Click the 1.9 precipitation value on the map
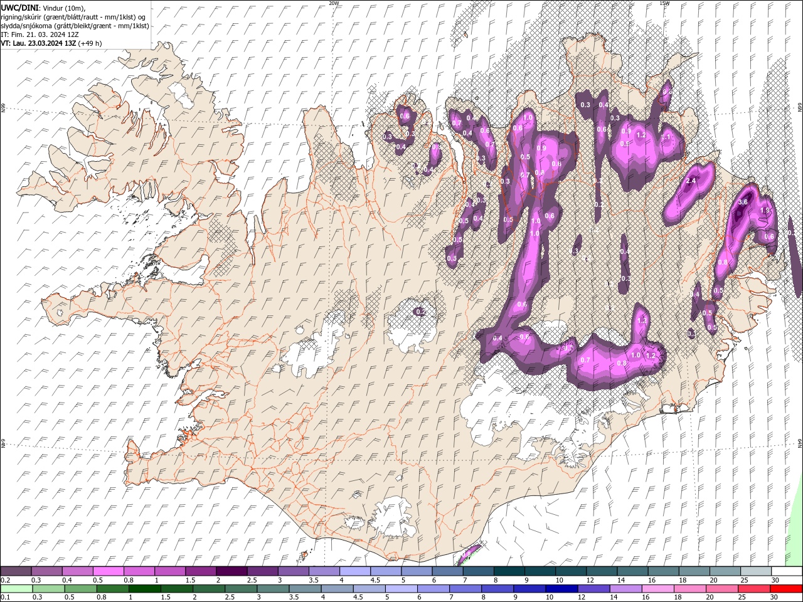803x602 pixels. (x=765, y=211)
